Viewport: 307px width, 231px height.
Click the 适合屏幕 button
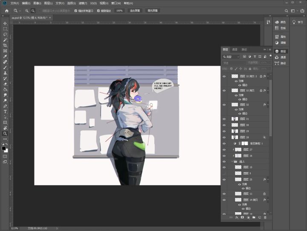coord(135,10)
